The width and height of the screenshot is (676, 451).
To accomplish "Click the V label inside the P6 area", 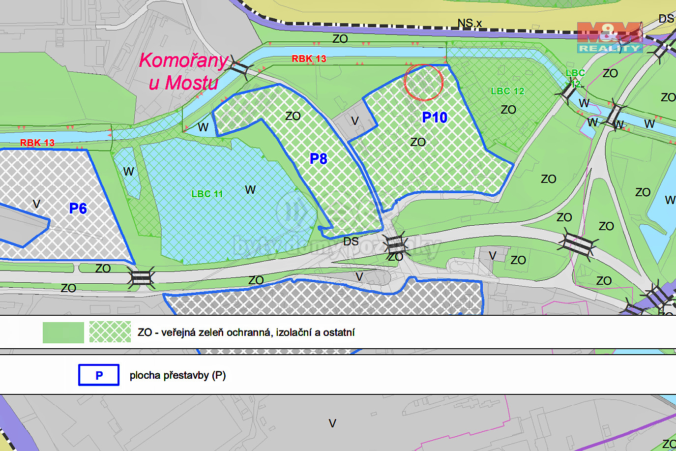I will 36,204.
